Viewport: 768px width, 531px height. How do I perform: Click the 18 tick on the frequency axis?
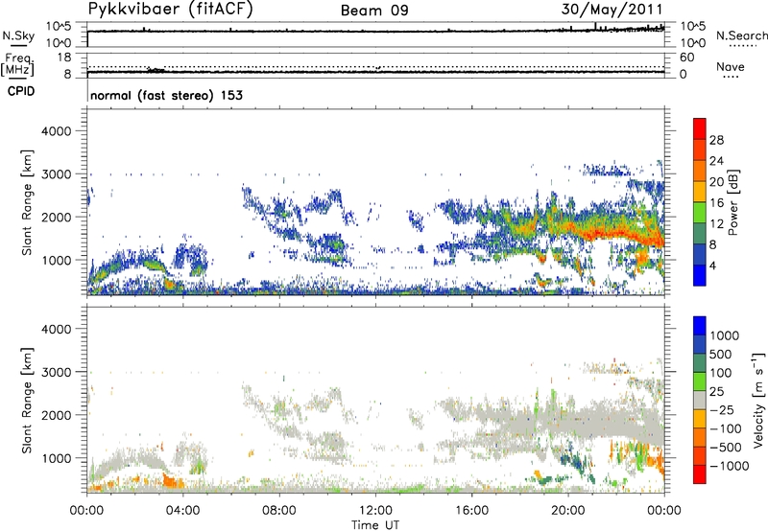click(64, 58)
